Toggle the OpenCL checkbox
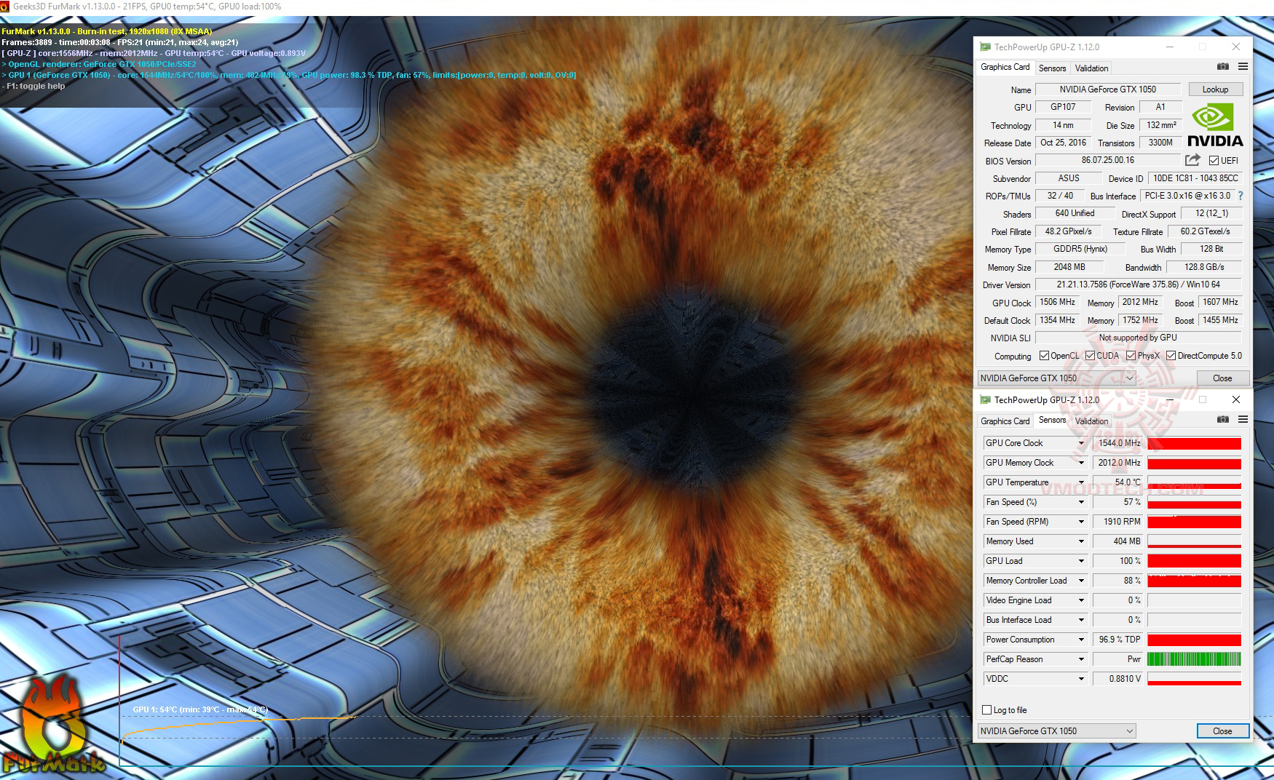1274x780 pixels. 1044,356
